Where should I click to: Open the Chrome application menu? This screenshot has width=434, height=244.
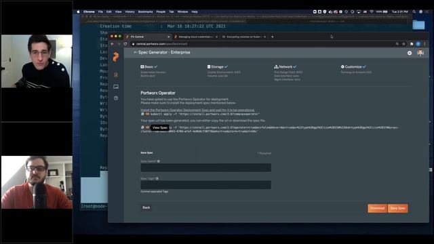pyautogui.click(x=89, y=12)
